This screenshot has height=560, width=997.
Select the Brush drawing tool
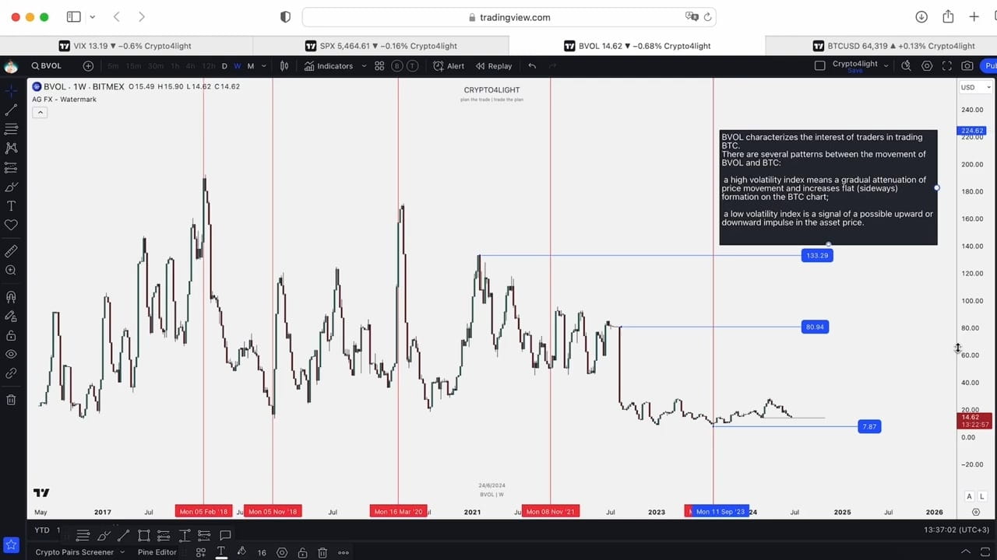[11, 187]
